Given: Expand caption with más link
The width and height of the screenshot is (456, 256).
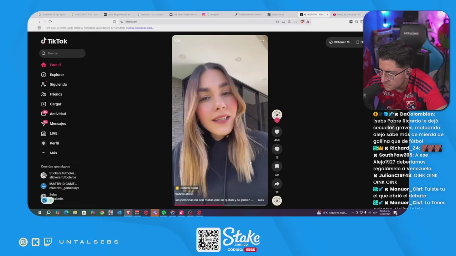Looking at the screenshot, I should pyautogui.click(x=261, y=200).
